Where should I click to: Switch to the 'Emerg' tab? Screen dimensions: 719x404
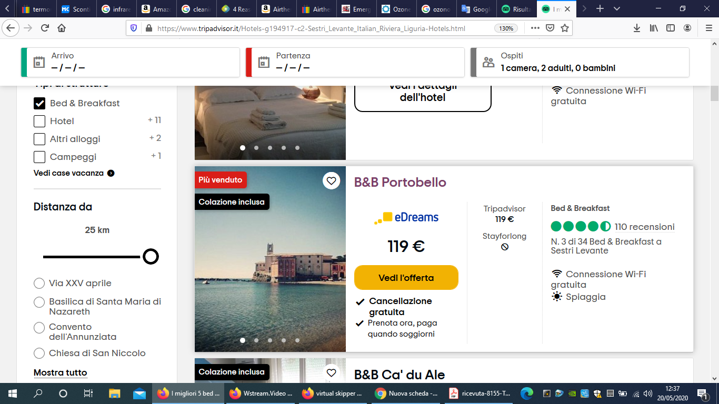(x=357, y=9)
